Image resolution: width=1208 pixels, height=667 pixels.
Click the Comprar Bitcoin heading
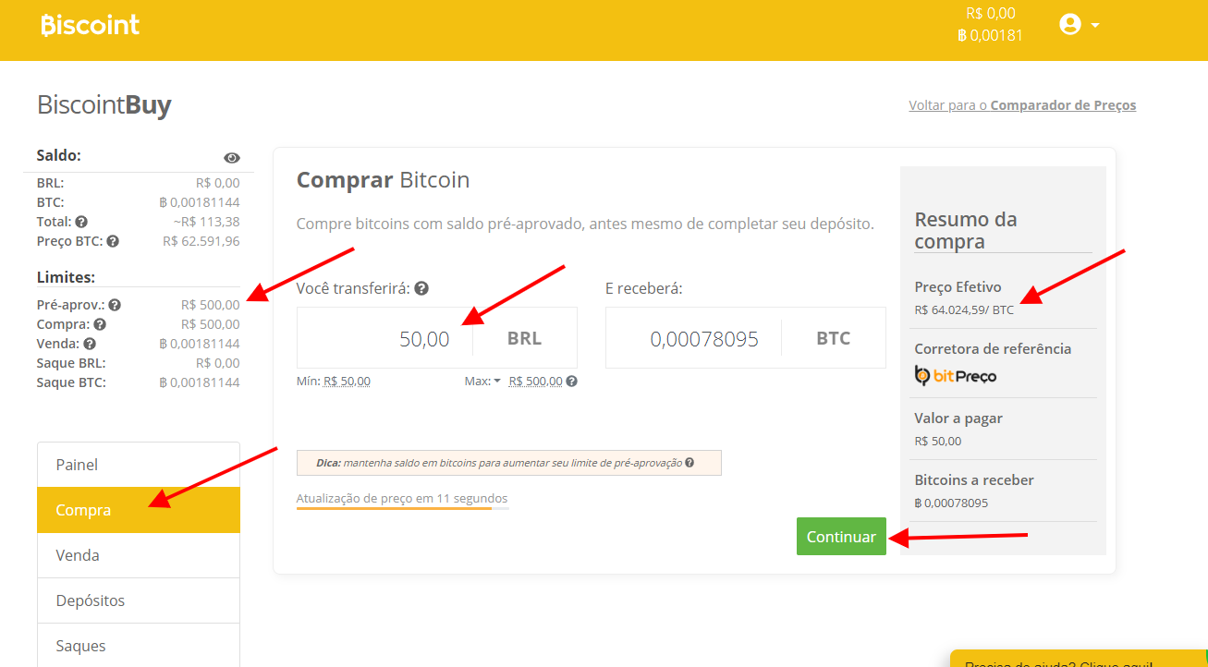(x=383, y=179)
